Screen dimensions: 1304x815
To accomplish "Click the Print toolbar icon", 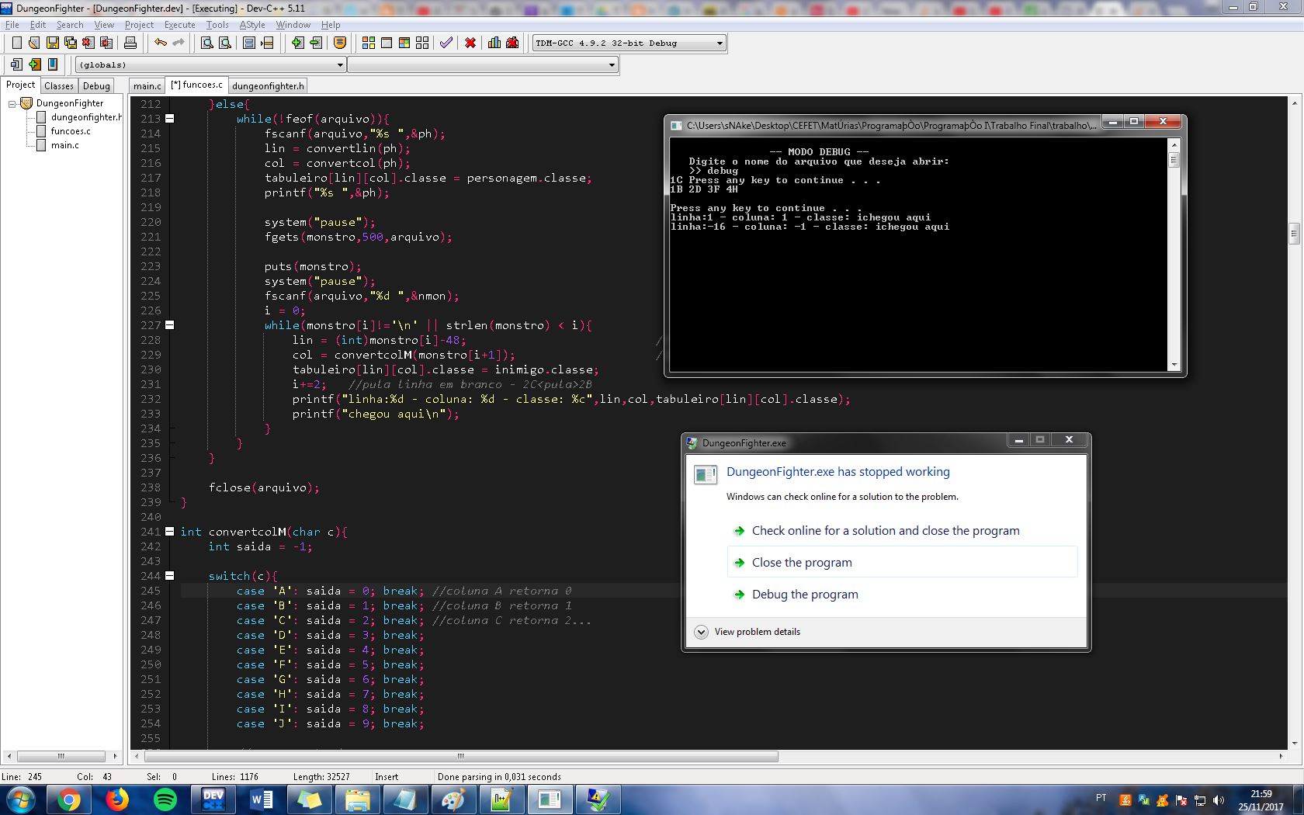I will (130, 43).
